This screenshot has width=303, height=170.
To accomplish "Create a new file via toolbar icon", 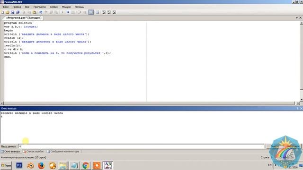I will 2,12.
